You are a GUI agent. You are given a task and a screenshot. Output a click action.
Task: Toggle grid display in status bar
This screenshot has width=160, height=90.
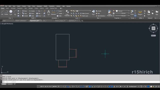pos(59,86)
